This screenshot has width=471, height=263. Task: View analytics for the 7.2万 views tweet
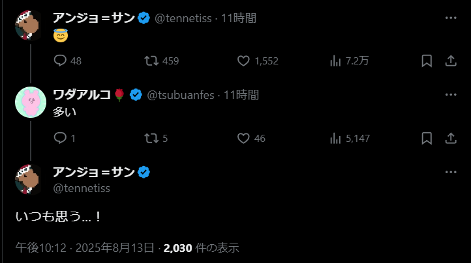336,61
